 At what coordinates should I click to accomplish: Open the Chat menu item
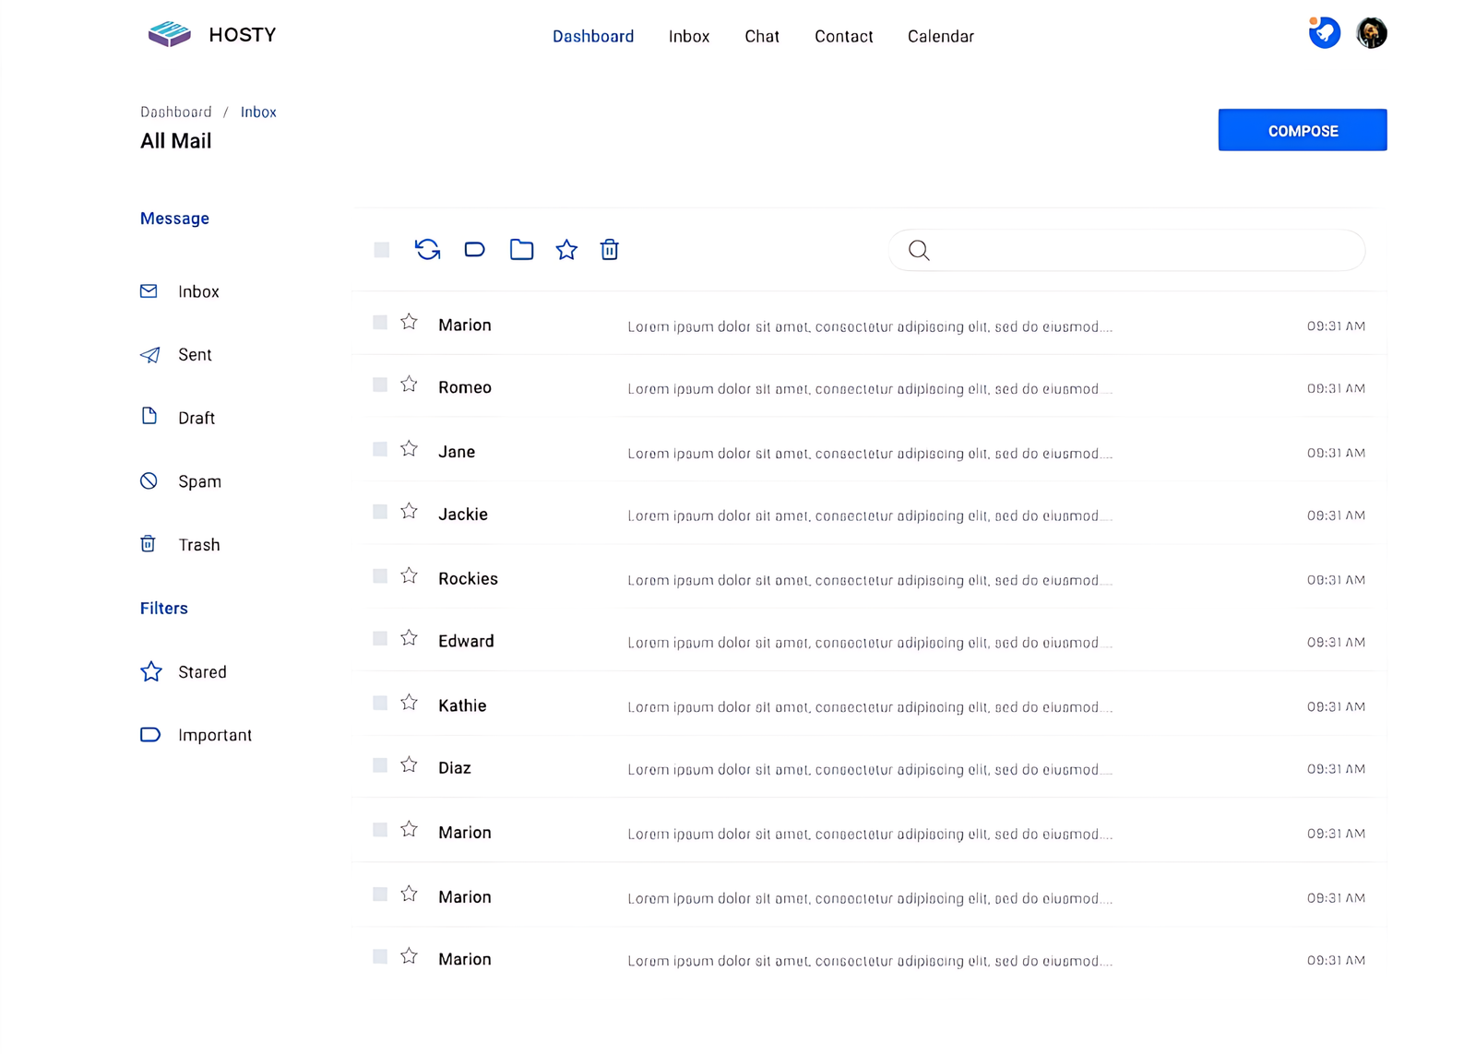point(761,37)
